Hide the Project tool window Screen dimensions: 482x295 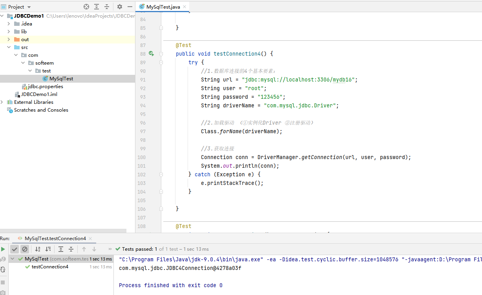coord(130,7)
